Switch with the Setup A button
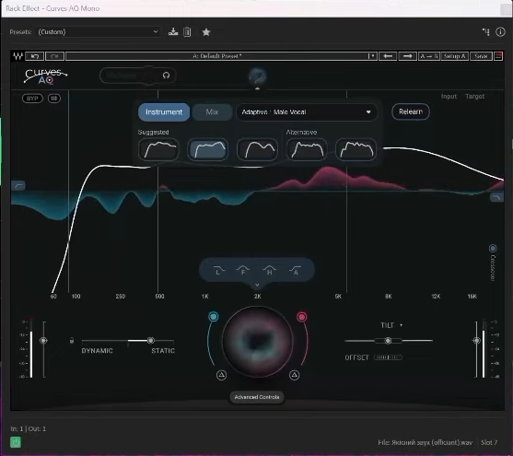Viewport: 513px width, 456px height. pos(454,56)
